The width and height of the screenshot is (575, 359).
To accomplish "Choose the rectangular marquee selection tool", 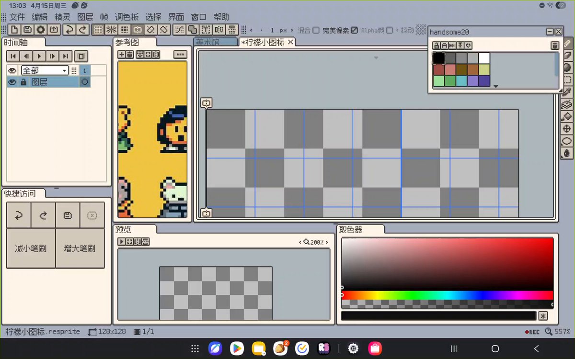I will click(567, 79).
